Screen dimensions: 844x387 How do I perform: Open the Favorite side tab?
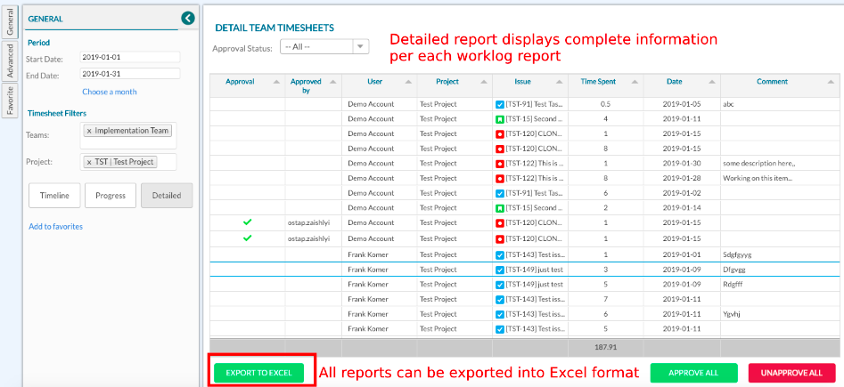point(11,101)
